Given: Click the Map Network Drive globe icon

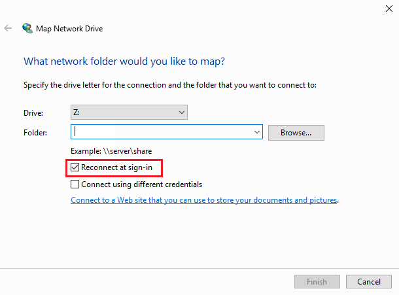Looking at the screenshot, I should tap(27, 28).
